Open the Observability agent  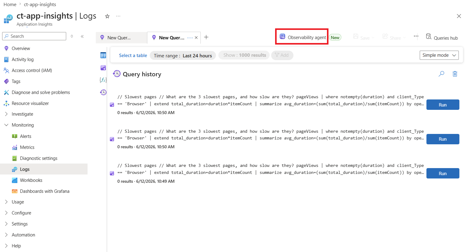(303, 37)
